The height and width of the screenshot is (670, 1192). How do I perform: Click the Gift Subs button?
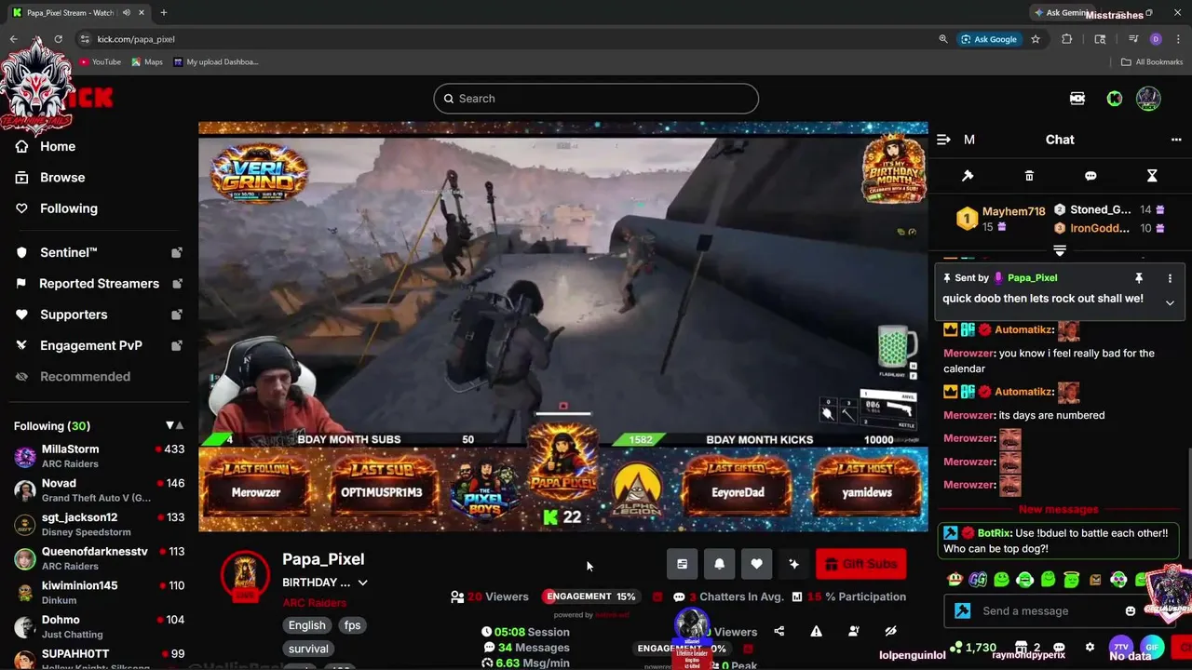860,564
